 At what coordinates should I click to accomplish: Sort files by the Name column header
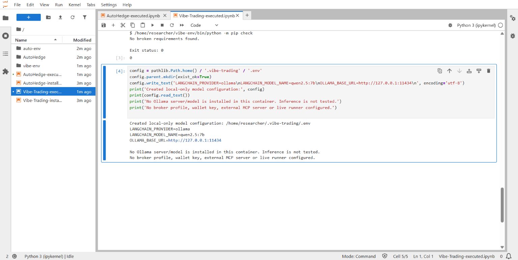36,40
